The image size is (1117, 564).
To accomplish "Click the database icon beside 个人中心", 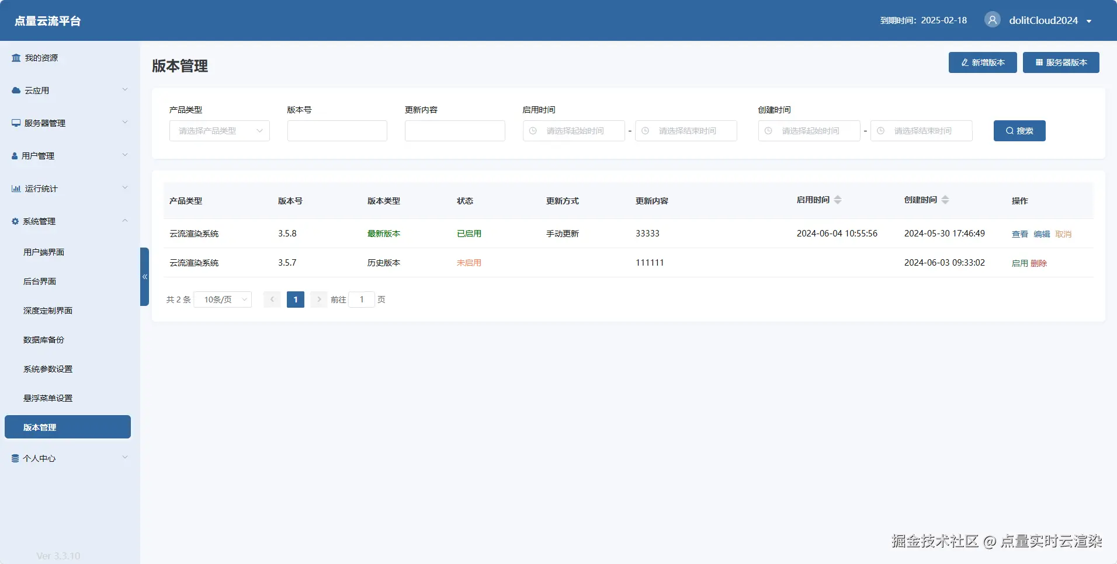I will click(15, 458).
